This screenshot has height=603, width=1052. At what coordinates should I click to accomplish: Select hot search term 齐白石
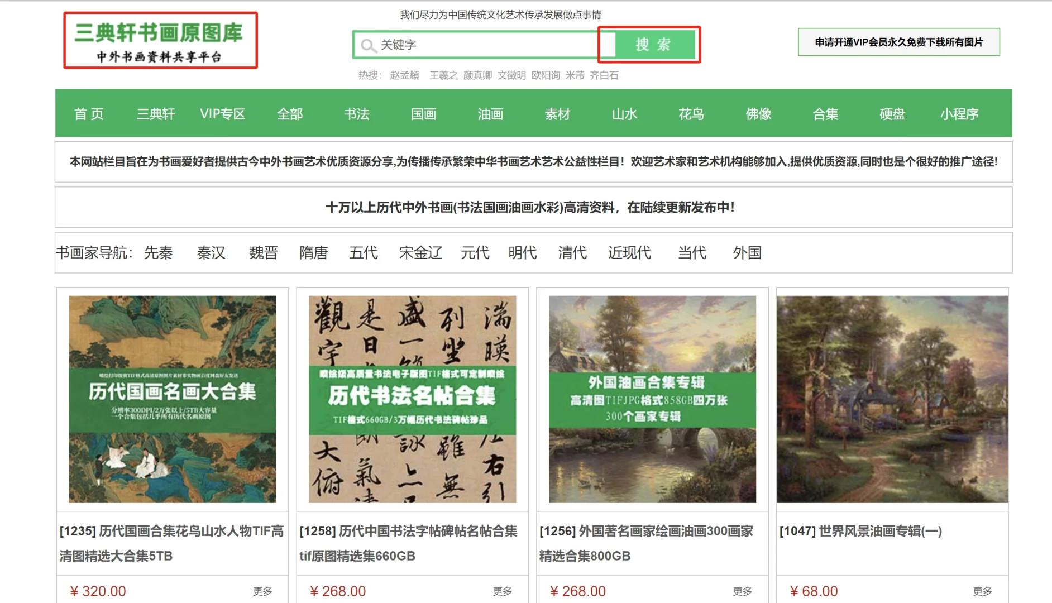click(x=604, y=75)
